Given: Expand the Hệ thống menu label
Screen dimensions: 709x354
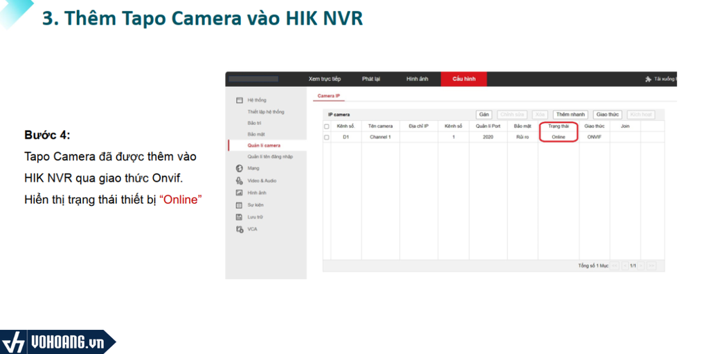Looking at the screenshot, I should 257,100.
